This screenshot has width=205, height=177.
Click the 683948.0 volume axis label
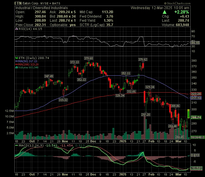[197, 137]
